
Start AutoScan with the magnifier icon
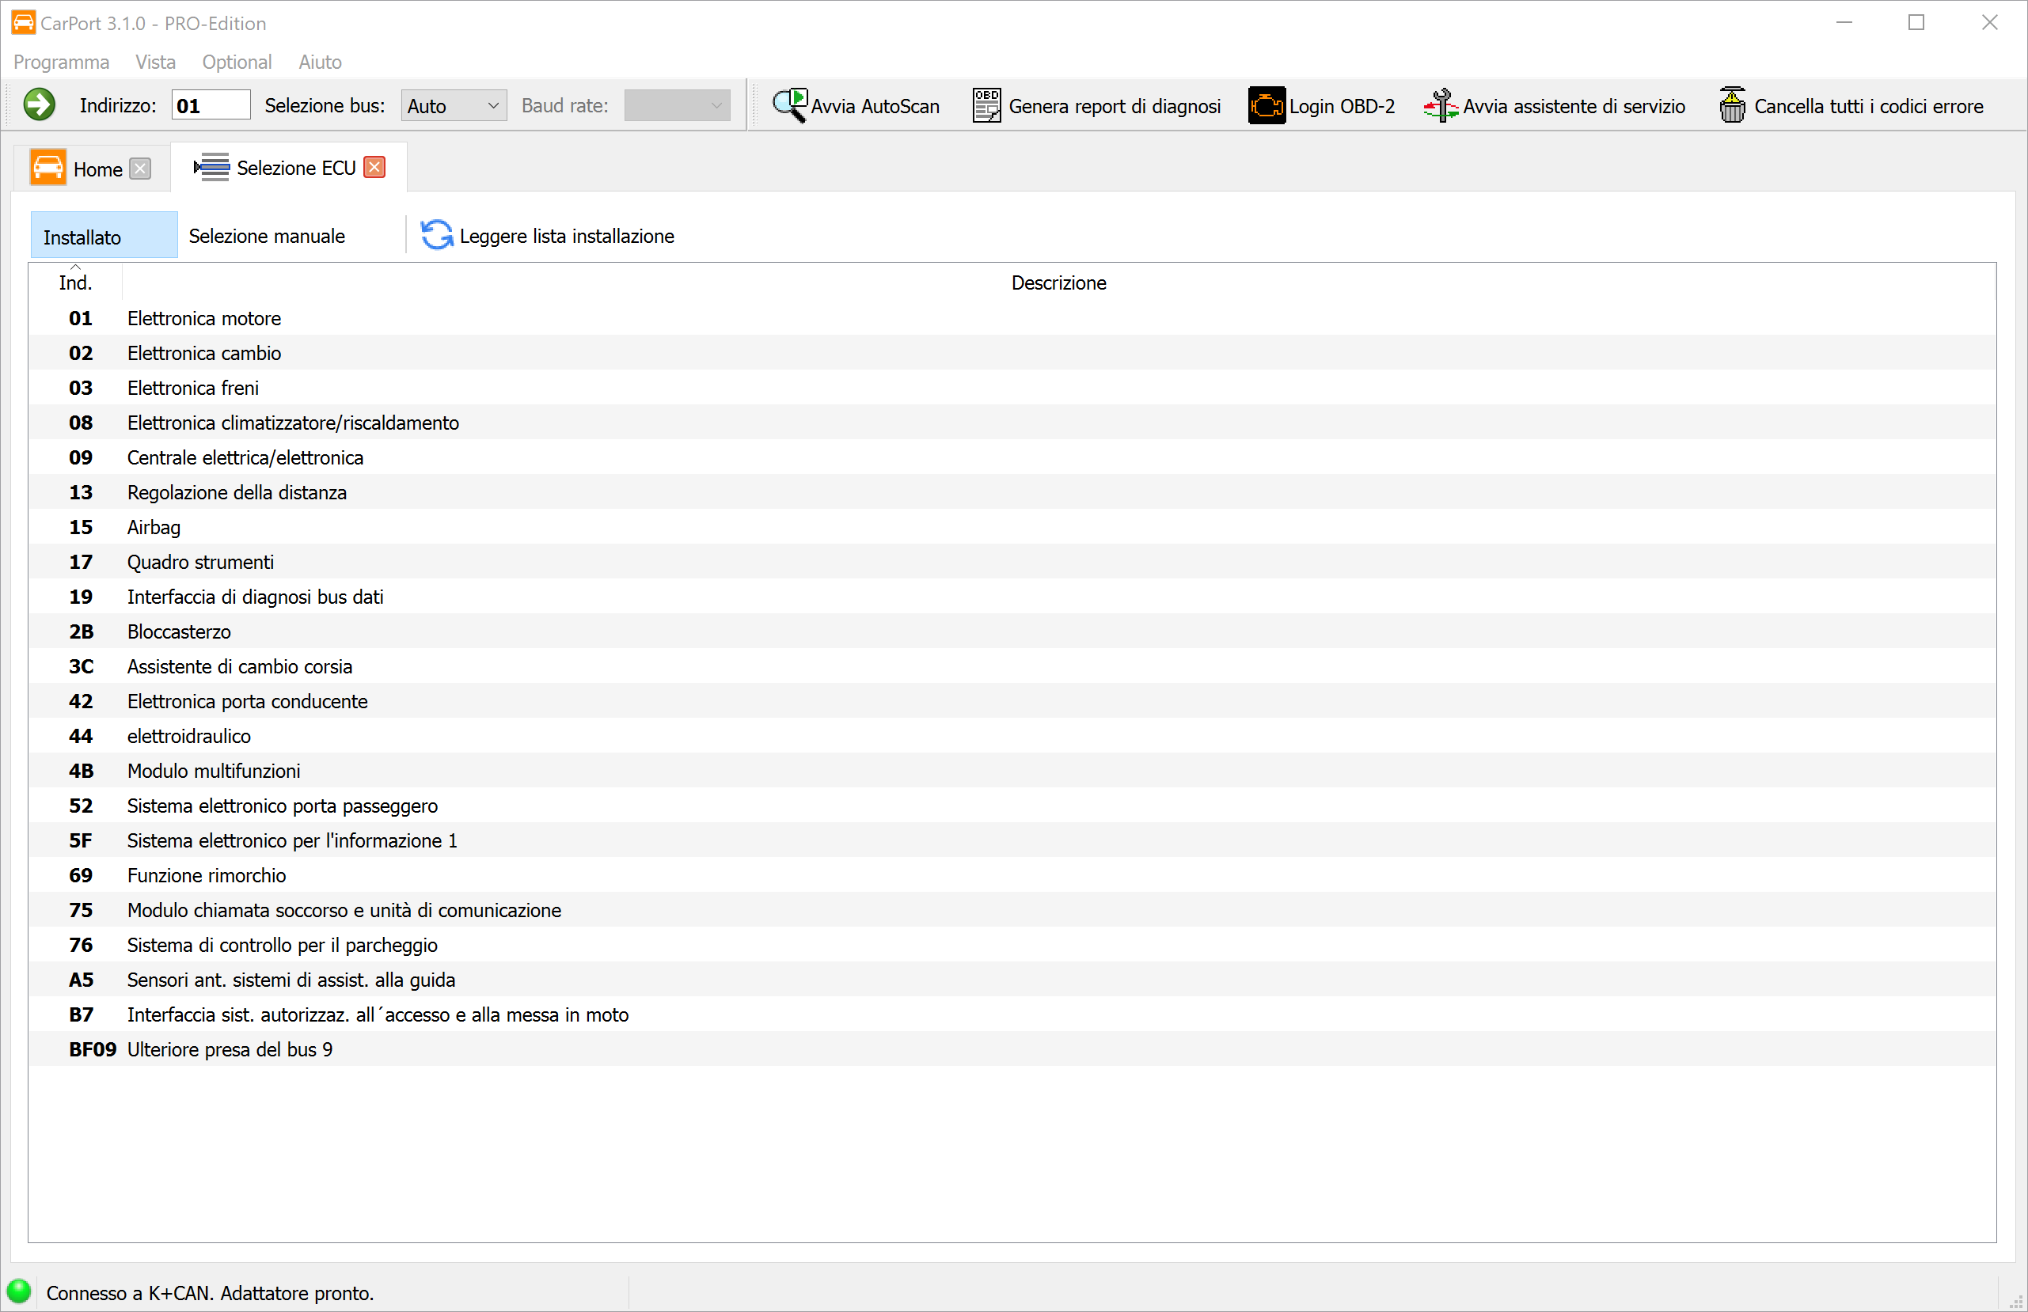click(789, 104)
